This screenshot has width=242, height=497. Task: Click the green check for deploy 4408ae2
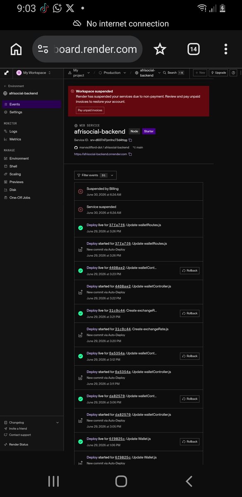[80, 270]
